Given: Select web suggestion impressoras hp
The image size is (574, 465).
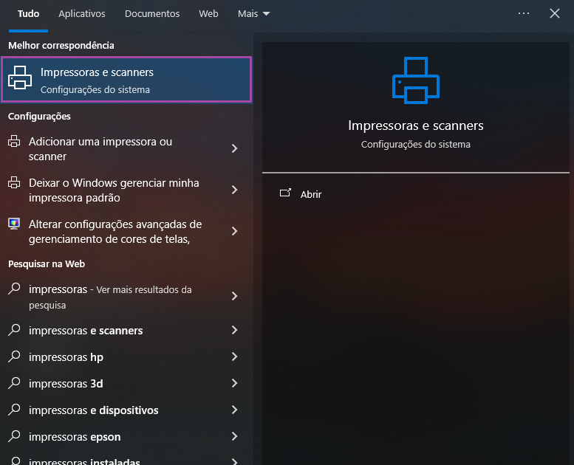Looking at the screenshot, I should [126, 357].
